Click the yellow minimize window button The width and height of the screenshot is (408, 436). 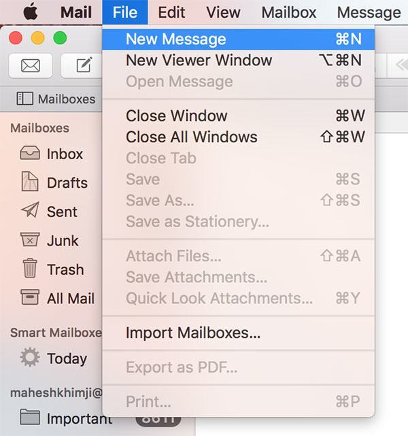(x=38, y=37)
